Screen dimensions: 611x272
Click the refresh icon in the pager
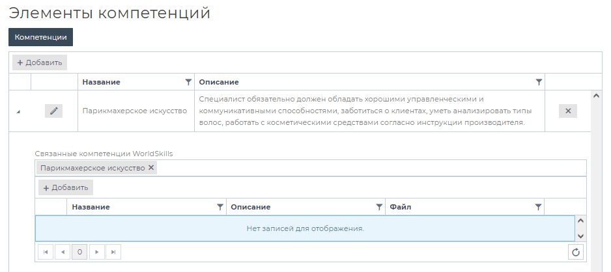pyautogui.click(x=575, y=252)
